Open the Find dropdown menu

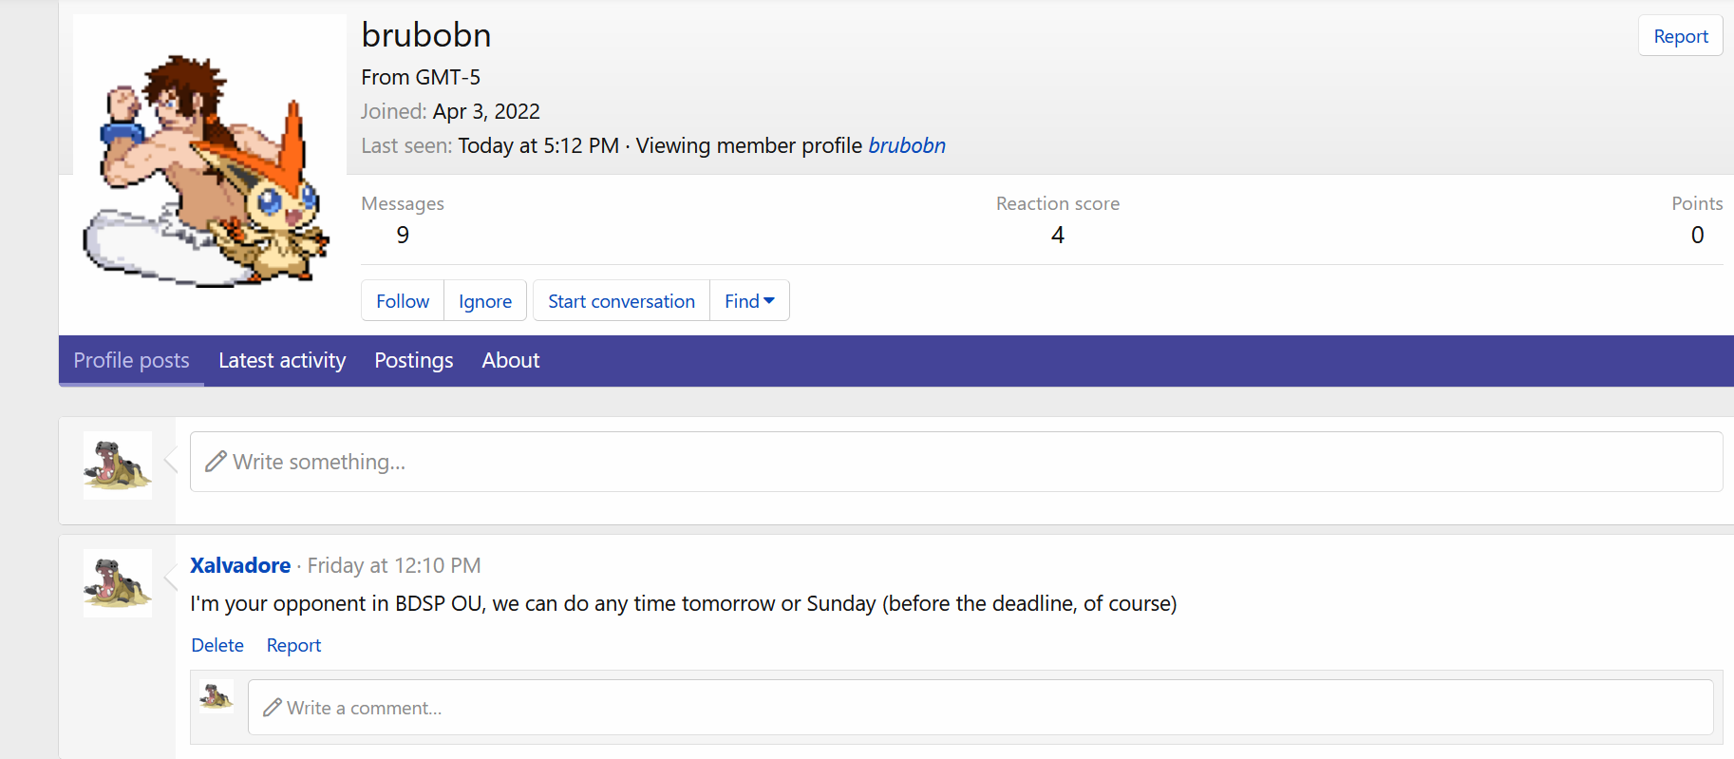[x=749, y=301]
